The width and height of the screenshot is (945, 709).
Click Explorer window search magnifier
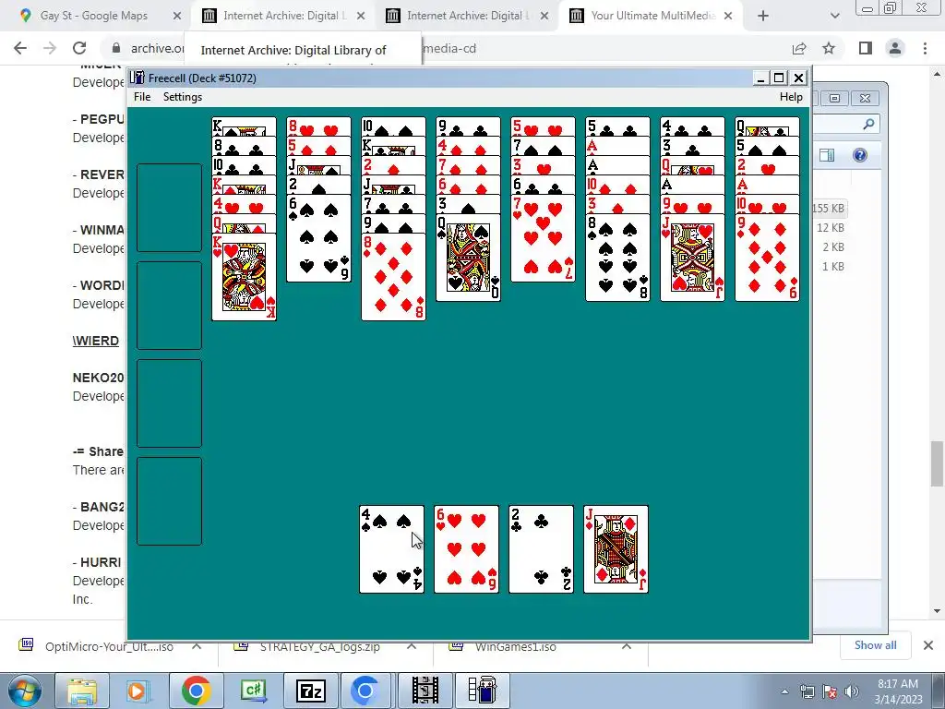(x=868, y=125)
